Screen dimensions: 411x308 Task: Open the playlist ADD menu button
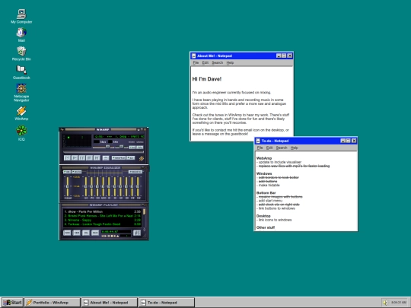coord(67,233)
